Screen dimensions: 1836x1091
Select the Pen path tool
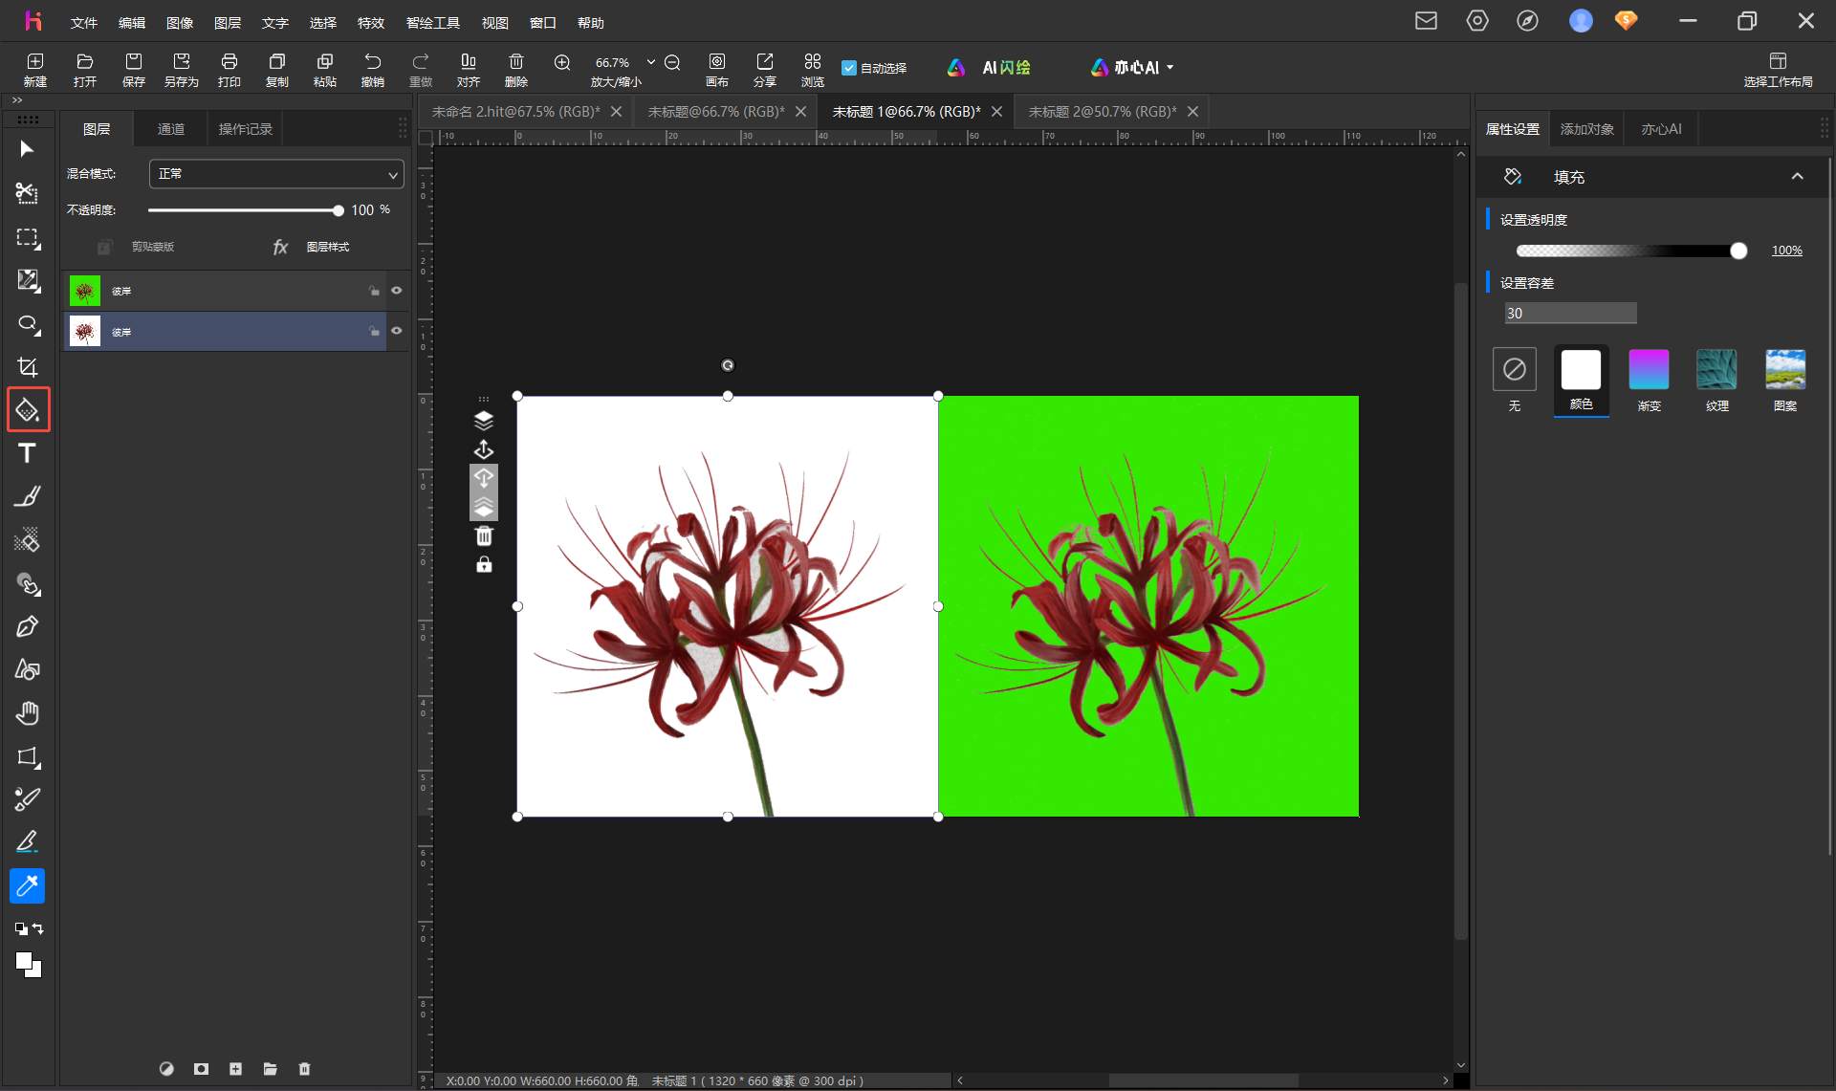tap(27, 626)
